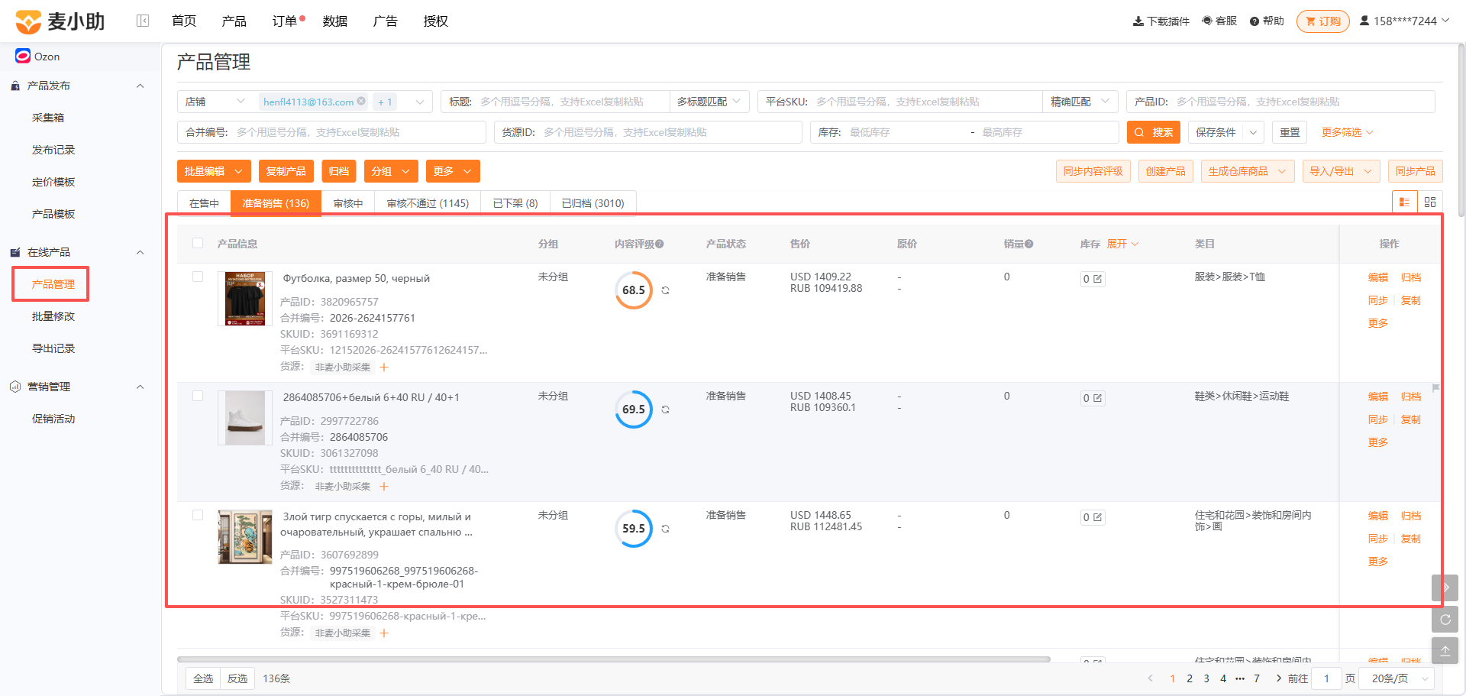Click 编辑 link for the white sneaker product

pos(1378,397)
